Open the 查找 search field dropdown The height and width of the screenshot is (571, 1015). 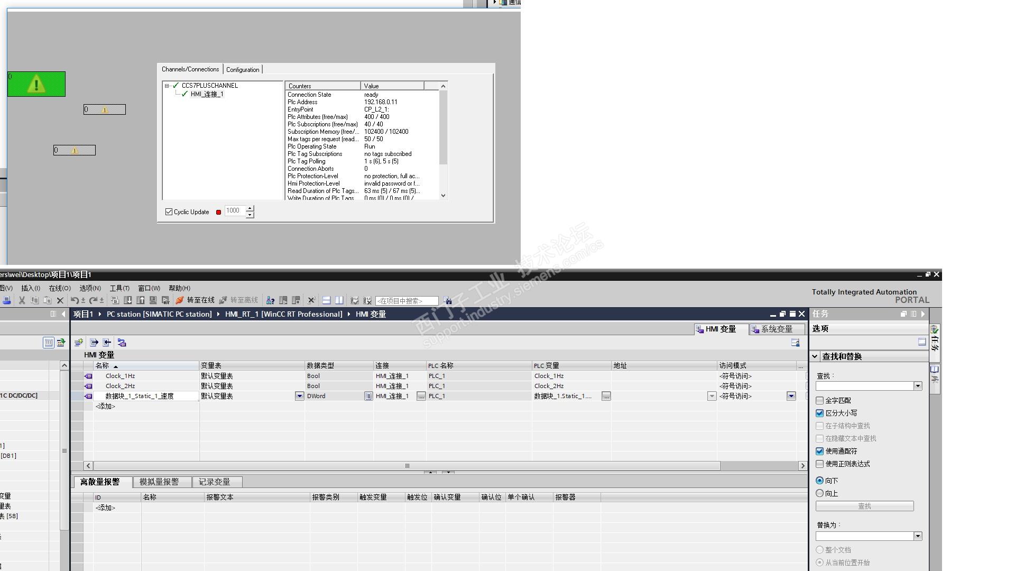pyautogui.click(x=918, y=386)
